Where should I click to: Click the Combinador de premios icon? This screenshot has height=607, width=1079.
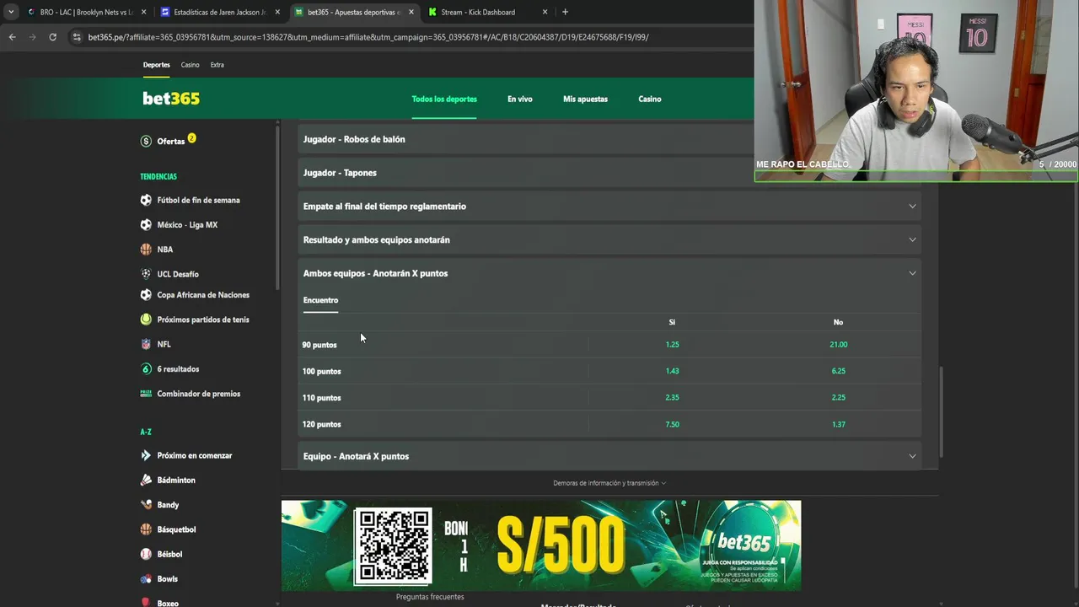(146, 394)
